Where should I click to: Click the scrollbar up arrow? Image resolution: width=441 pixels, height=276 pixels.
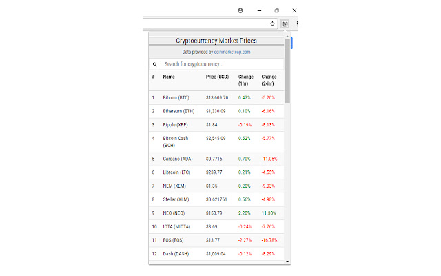tap(287, 37)
